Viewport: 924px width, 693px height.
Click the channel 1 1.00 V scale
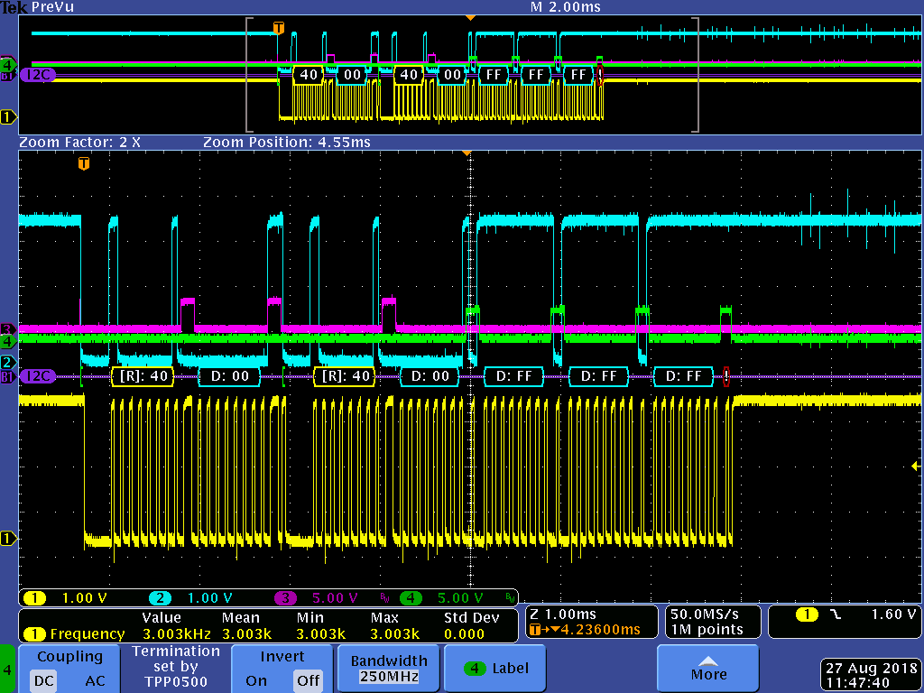coord(84,599)
